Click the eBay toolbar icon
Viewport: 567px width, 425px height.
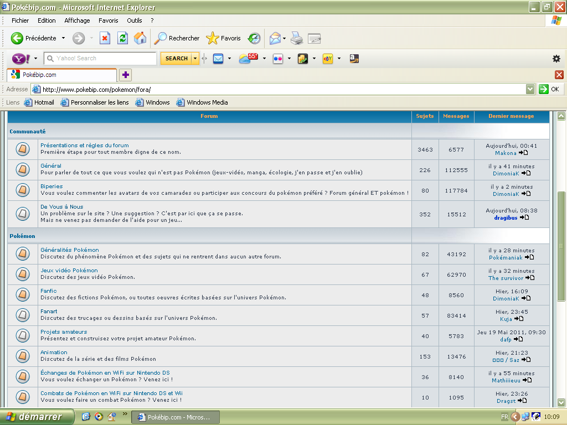[x=328, y=58]
